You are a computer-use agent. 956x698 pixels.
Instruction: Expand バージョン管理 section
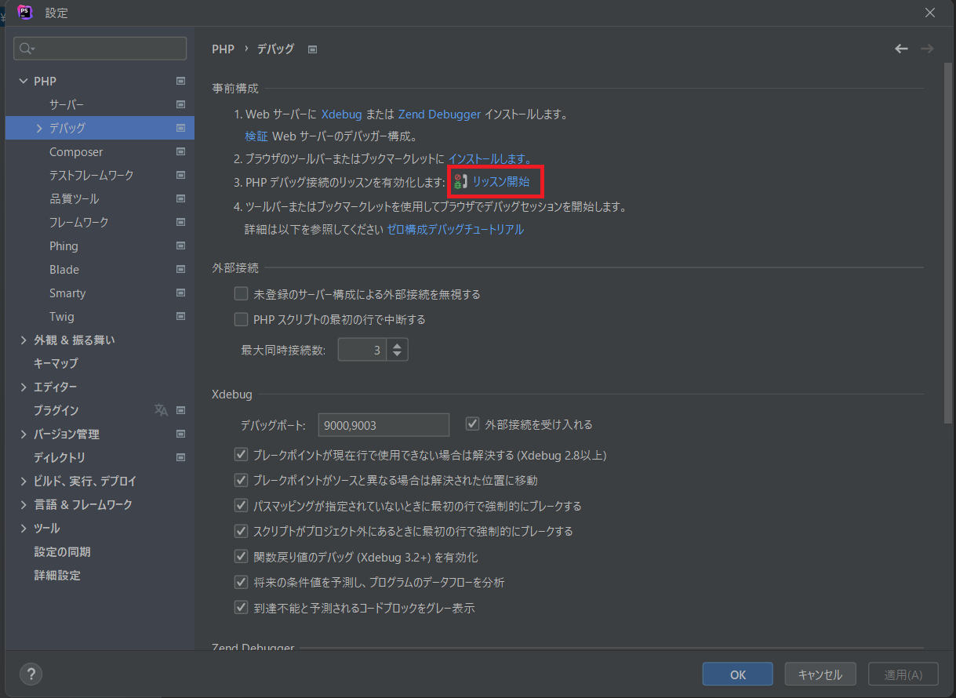pyautogui.click(x=23, y=434)
